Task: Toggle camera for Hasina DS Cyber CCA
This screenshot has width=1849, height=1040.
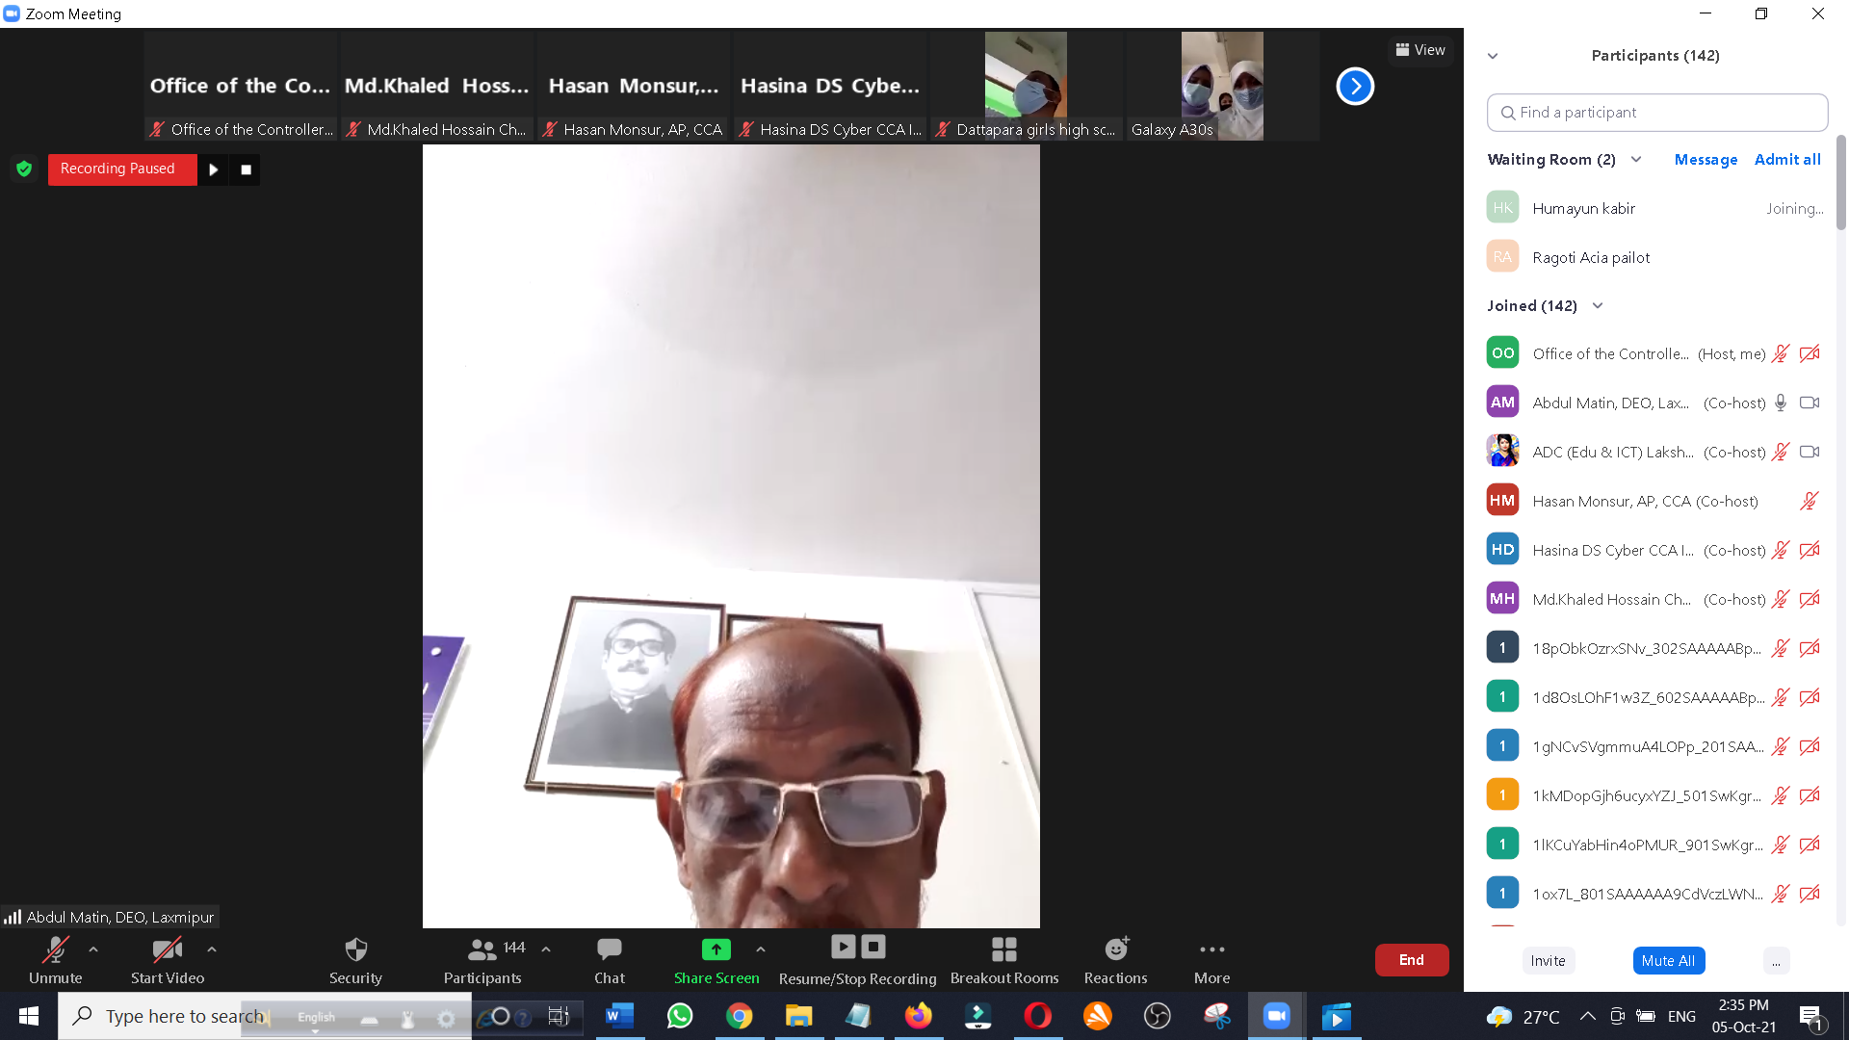Action: click(1810, 551)
